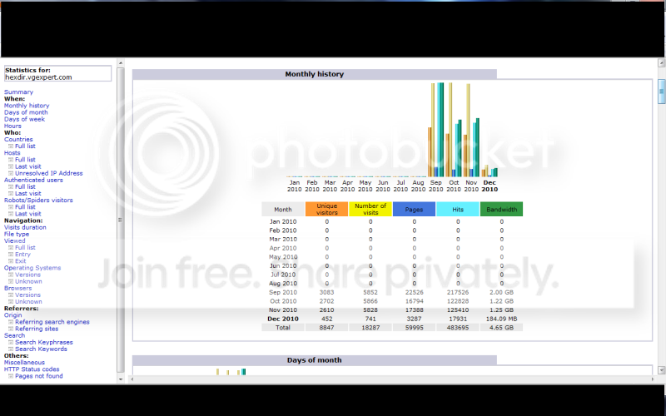Screen dimensions: 666x416
Task: Click the yellow Number of visits header
Action: (370, 209)
